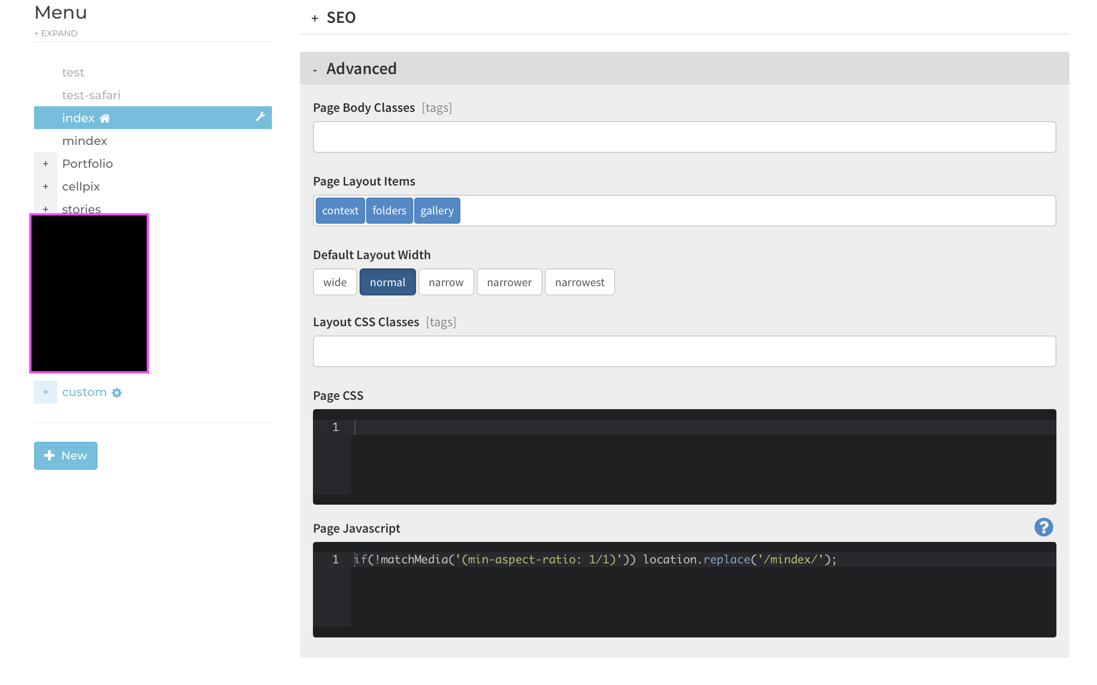Click + EXPAND under Menu
This screenshot has width=1097, height=685.
point(56,34)
